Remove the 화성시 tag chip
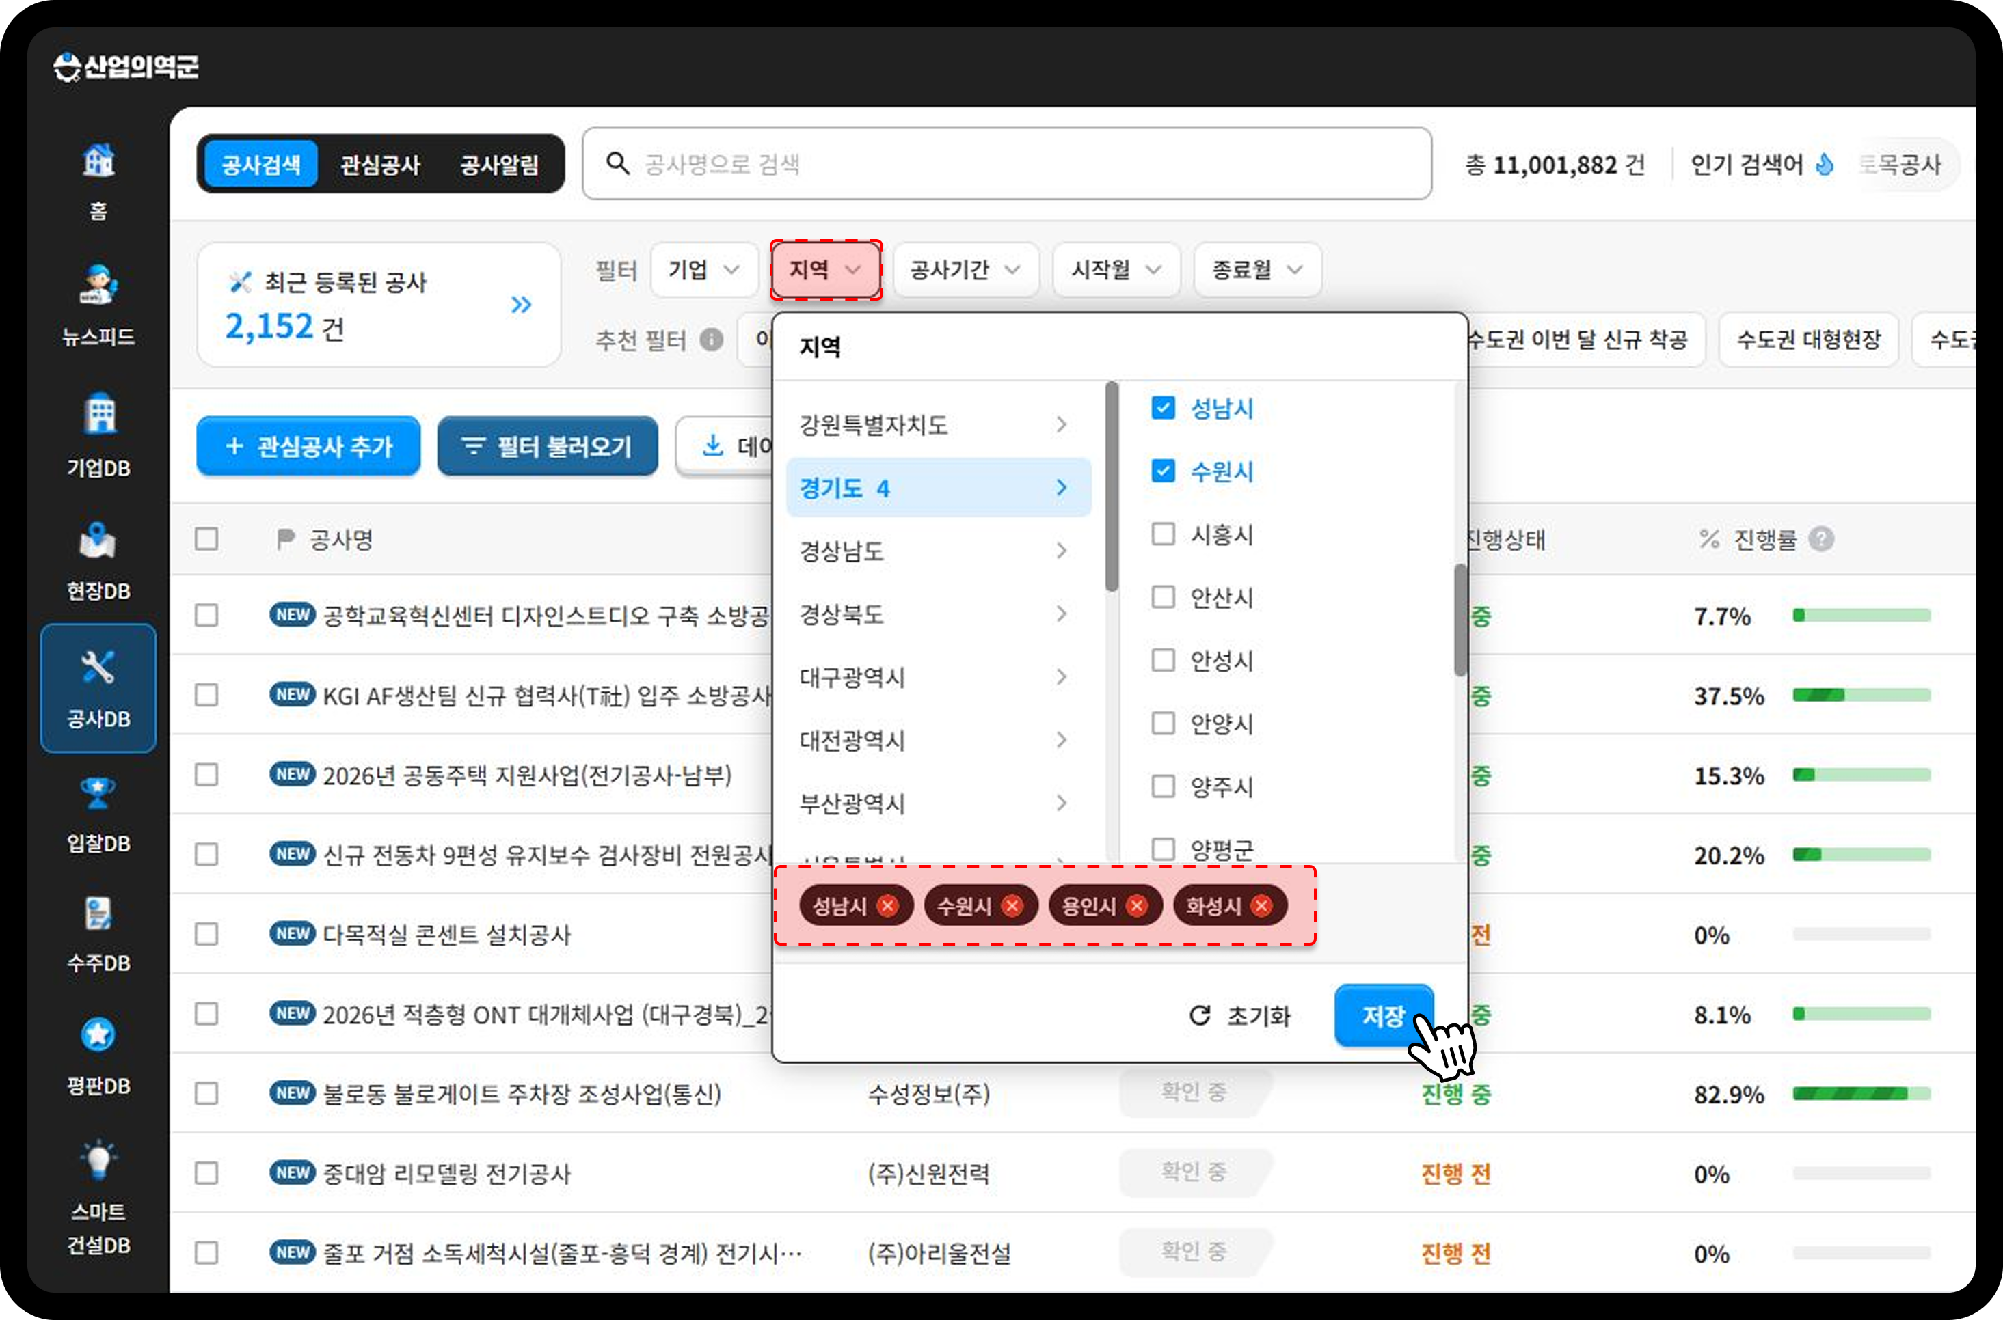The height and width of the screenshot is (1320, 2003). pos(1261,906)
